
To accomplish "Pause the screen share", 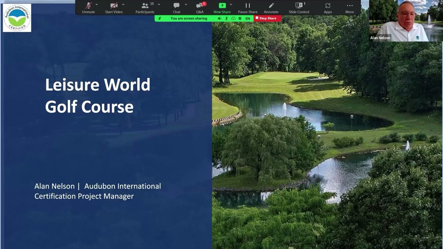I will [x=247, y=8].
